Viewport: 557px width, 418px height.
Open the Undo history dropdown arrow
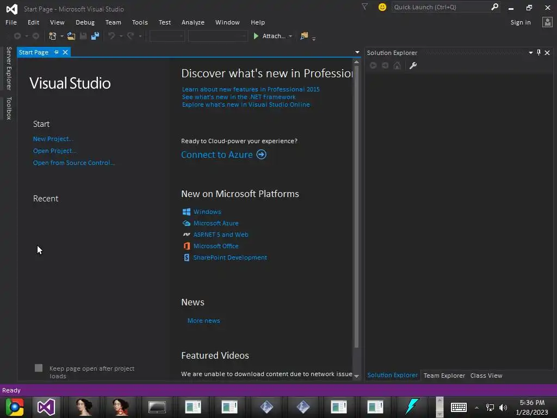[x=121, y=36]
